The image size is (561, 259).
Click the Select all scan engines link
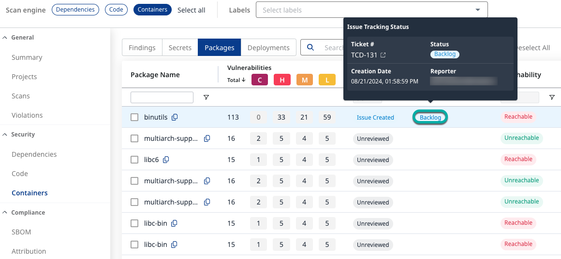tap(191, 10)
